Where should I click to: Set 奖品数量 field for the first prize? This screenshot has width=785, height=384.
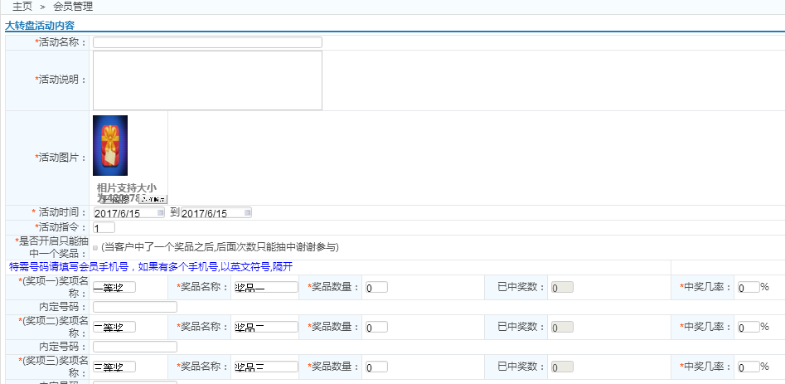[376, 287]
